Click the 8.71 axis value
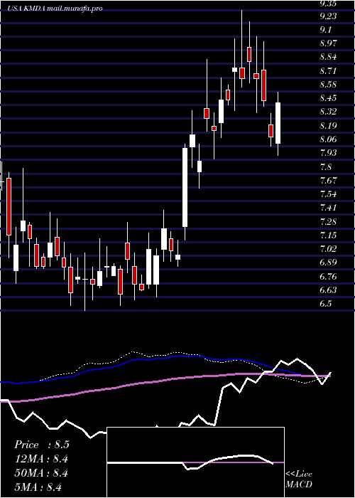Screen dimensions: 355x498 (x=328, y=70)
